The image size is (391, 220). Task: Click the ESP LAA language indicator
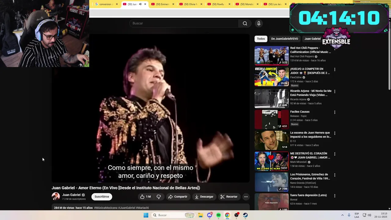point(357,215)
